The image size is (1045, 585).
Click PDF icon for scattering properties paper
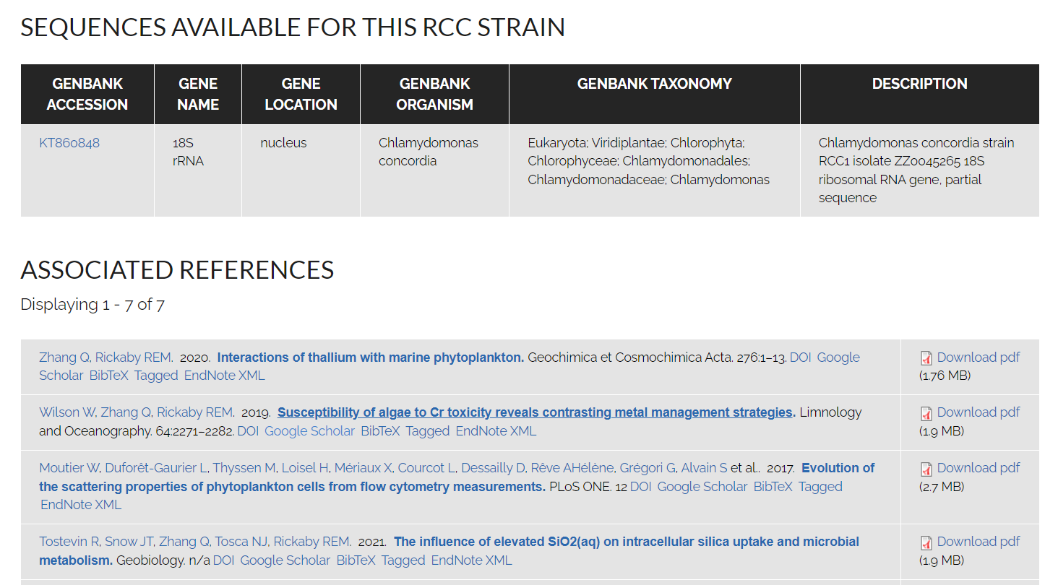[926, 469]
